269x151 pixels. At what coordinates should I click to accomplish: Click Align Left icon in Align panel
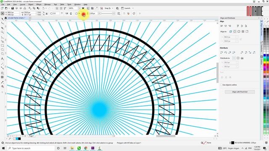(x=222, y=26)
